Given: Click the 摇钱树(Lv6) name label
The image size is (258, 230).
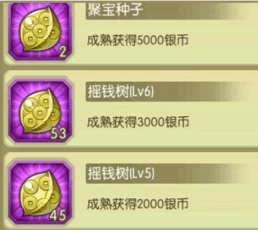Looking at the screenshot, I should (121, 92).
